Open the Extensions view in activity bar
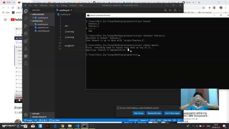The image size is (229, 129). coord(26,41)
